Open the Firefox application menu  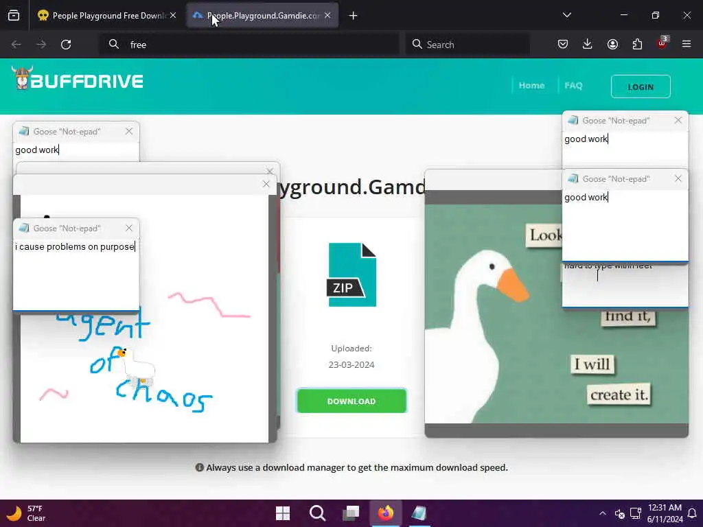click(x=687, y=44)
